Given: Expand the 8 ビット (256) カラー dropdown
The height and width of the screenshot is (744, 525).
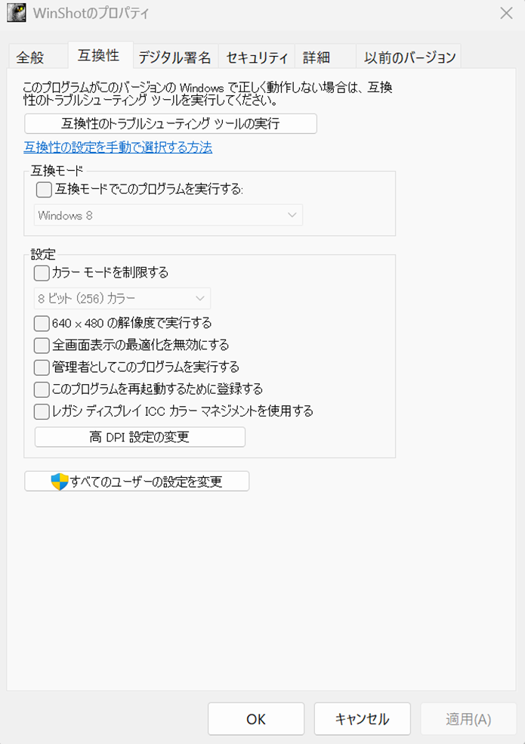Looking at the screenshot, I should (x=122, y=298).
